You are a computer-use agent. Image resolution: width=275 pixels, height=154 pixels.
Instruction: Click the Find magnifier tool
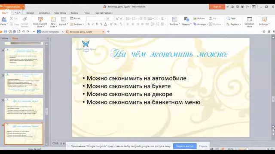(231, 18)
